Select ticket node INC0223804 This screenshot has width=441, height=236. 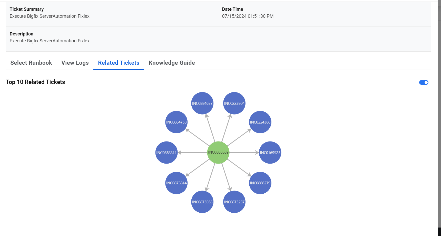click(x=234, y=103)
